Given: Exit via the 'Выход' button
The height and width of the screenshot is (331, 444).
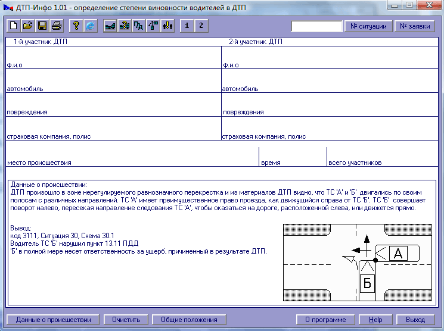Looking at the screenshot, I should point(415,320).
